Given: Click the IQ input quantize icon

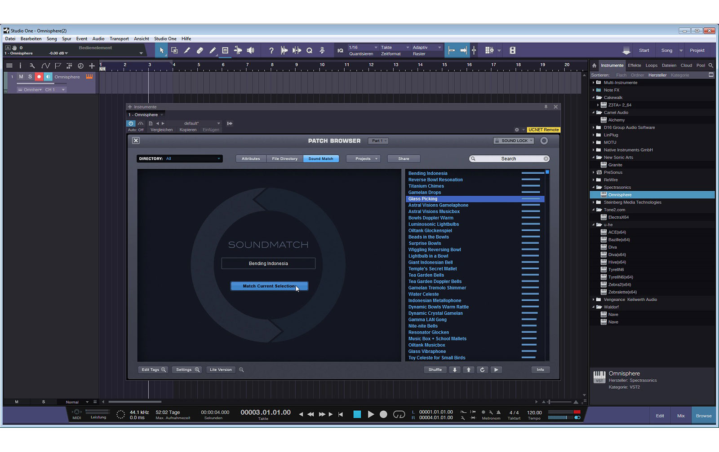Looking at the screenshot, I should click(x=340, y=51).
